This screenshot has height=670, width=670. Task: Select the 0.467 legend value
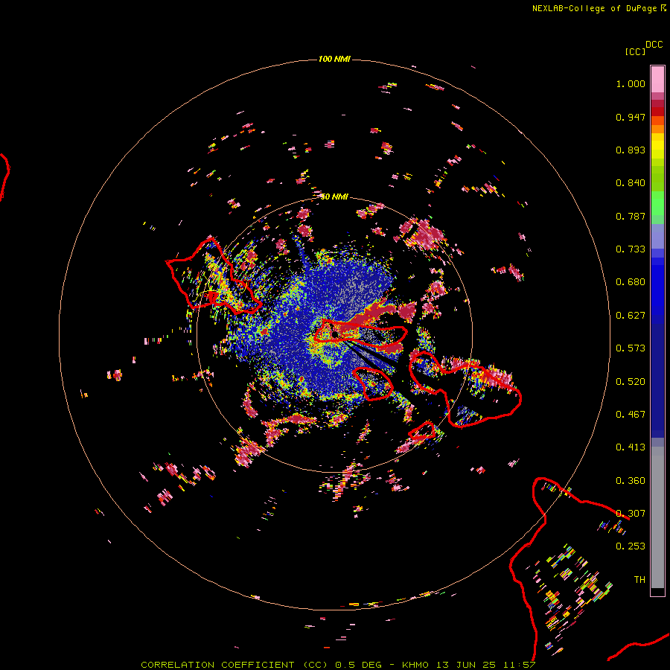click(631, 415)
